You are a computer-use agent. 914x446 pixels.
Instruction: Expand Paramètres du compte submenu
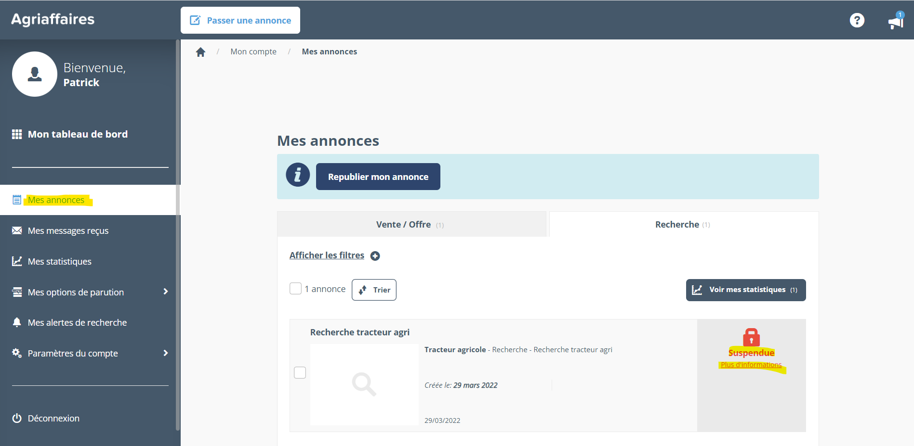coord(165,353)
